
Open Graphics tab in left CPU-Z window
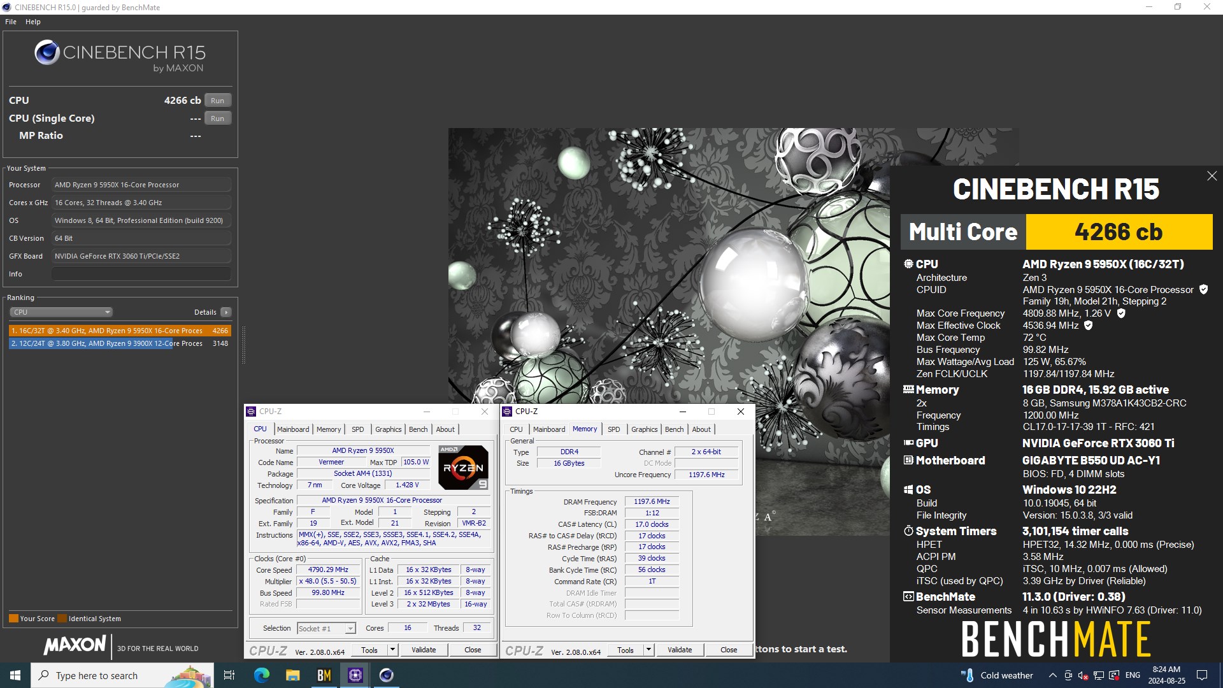(x=388, y=429)
